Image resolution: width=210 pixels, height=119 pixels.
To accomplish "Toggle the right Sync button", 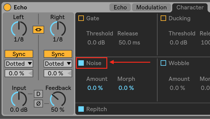I will [x=58, y=54].
